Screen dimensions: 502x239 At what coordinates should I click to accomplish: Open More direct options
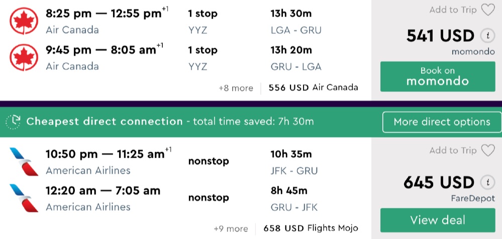[442, 122]
